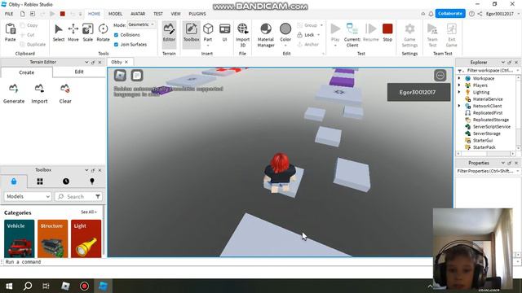
Task: Click Import 3D file button
Action: click(x=243, y=35)
